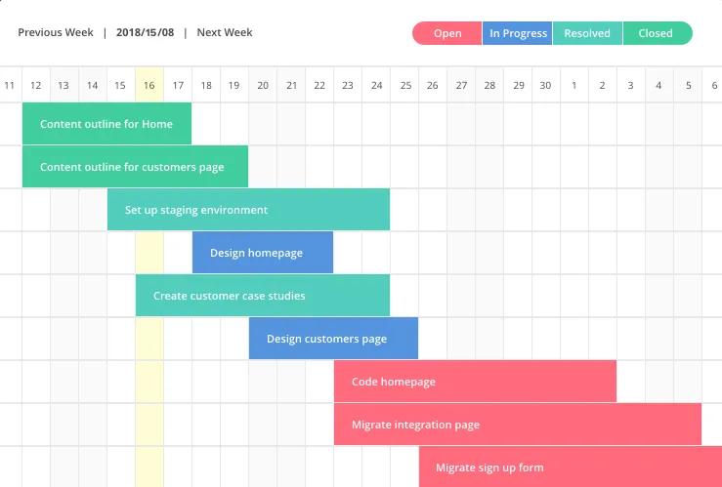Open Content outline for Home task
722x487 pixels.
coord(106,123)
